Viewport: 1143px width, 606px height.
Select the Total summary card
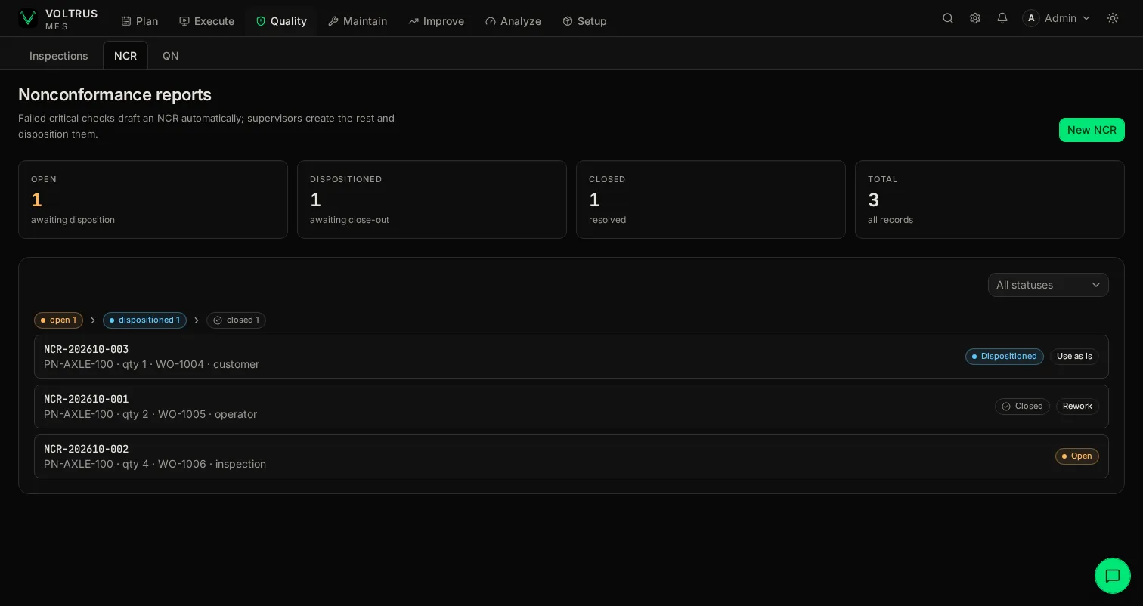[x=990, y=199]
